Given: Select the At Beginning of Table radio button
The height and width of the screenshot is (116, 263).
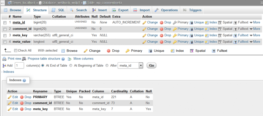Looking at the screenshot, I should (x=71, y=66).
